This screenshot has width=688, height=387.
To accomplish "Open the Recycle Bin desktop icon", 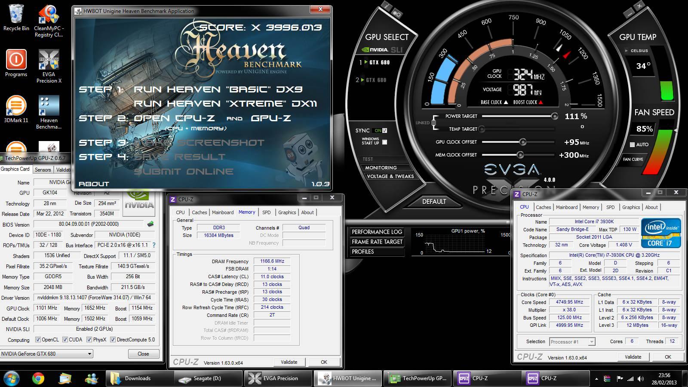I will (x=16, y=17).
